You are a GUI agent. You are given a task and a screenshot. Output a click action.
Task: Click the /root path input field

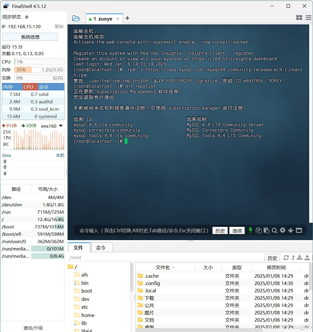[166, 257]
